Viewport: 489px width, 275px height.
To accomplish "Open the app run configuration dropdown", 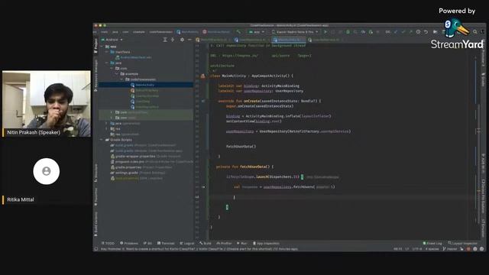I will (x=257, y=32).
